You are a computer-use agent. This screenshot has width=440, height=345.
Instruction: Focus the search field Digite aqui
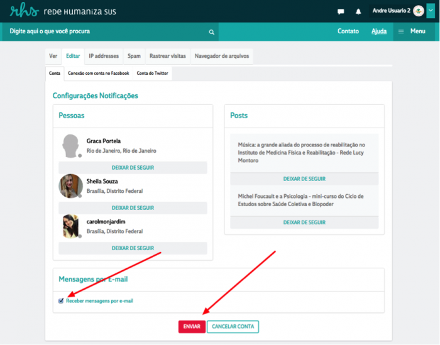click(107, 31)
